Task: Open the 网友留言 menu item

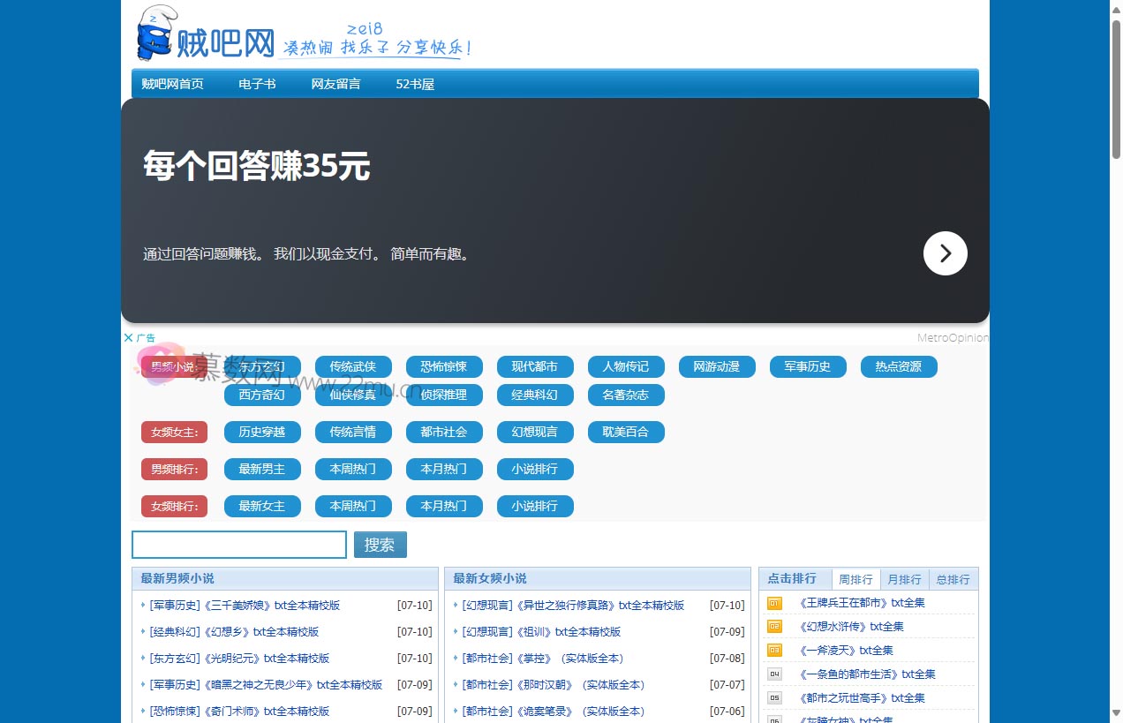Action: [x=336, y=84]
